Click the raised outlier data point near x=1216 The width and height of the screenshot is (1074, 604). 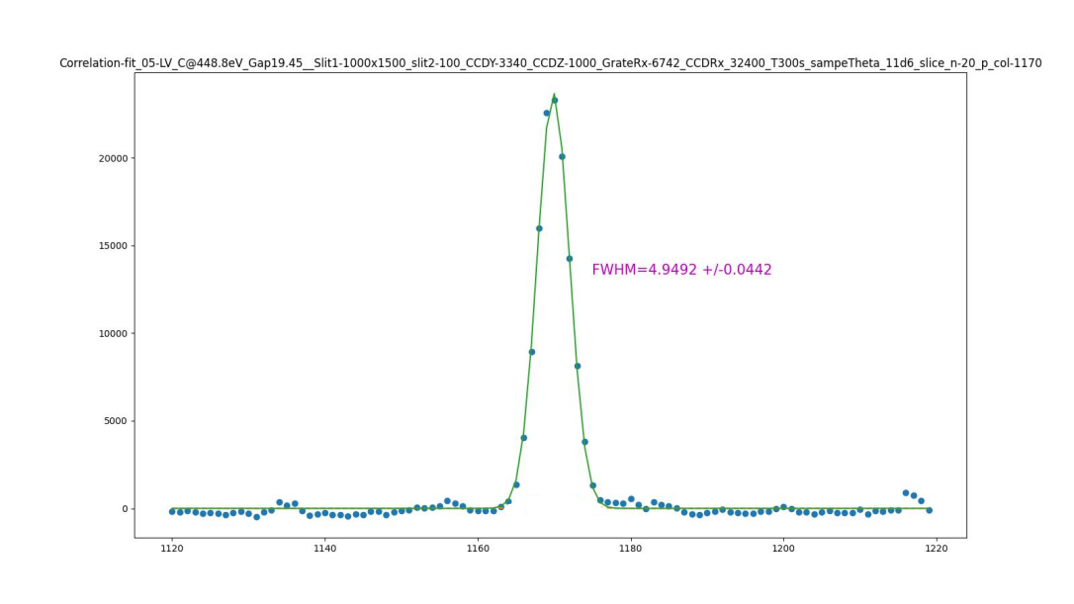906,492
